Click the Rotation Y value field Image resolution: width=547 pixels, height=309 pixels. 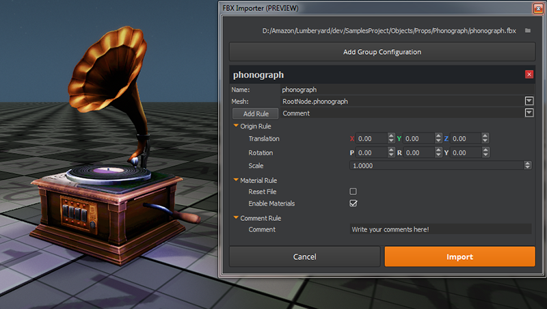pyautogui.click(x=466, y=152)
